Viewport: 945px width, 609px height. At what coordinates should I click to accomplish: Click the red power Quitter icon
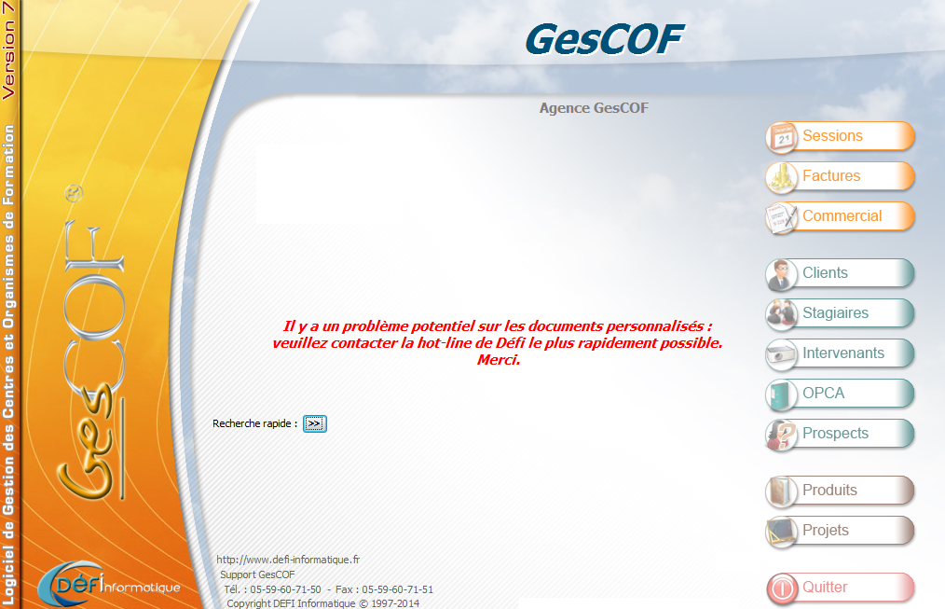(782, 588)
